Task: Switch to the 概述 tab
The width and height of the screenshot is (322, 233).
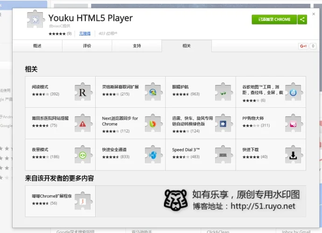Action: pyautogui.click(x=37, y=46)
